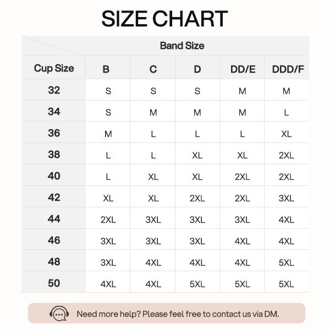Click the contact us via DM message
The image size is (330, 330).
coord(178,314)
